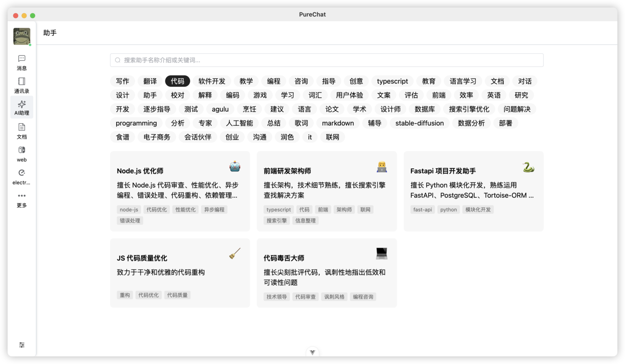The width and height of the screenshot is (625, 364).
Task: Toggle the 翻译 tag filter
Action: tap(150, 81)
